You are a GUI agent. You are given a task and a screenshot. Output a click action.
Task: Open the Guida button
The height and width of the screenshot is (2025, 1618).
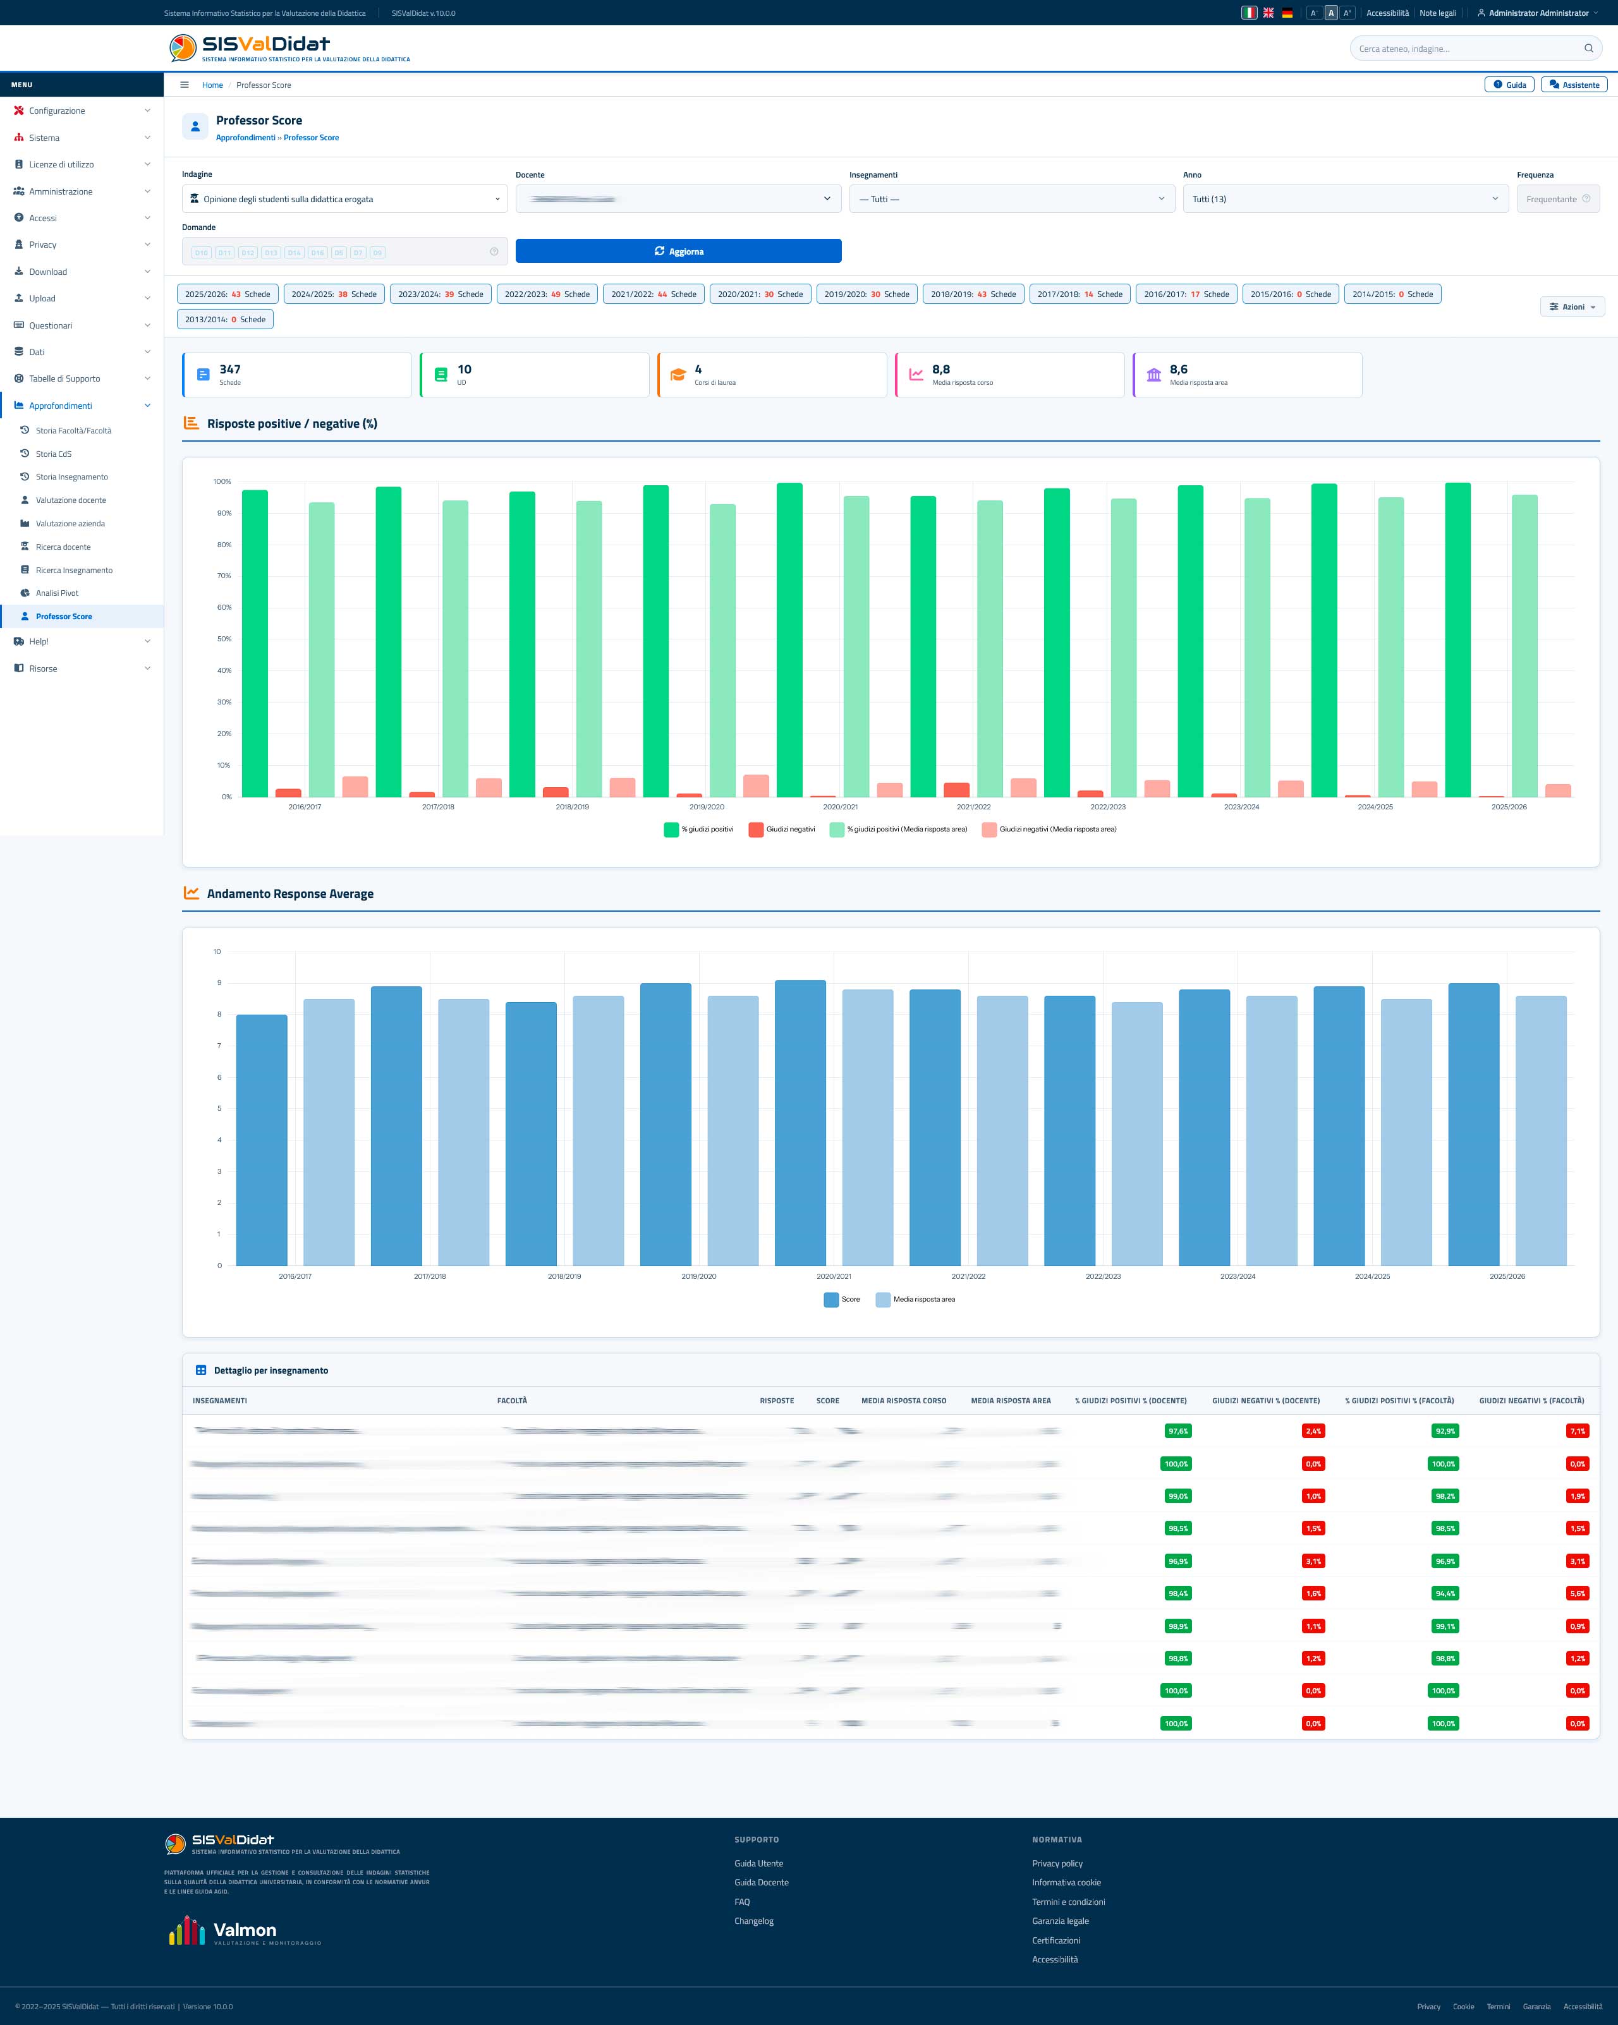1510,85
